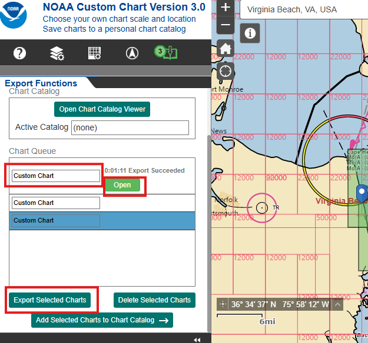Select the north arrow compass icon

pyautogui.click(x=131, y=53)
